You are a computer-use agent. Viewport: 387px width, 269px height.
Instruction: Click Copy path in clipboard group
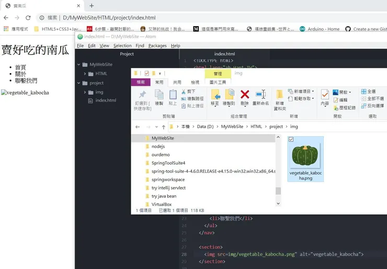coord(192,99)
